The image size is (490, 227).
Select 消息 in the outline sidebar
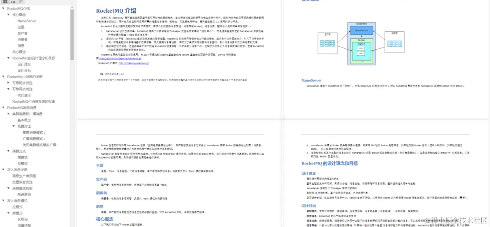21,46
